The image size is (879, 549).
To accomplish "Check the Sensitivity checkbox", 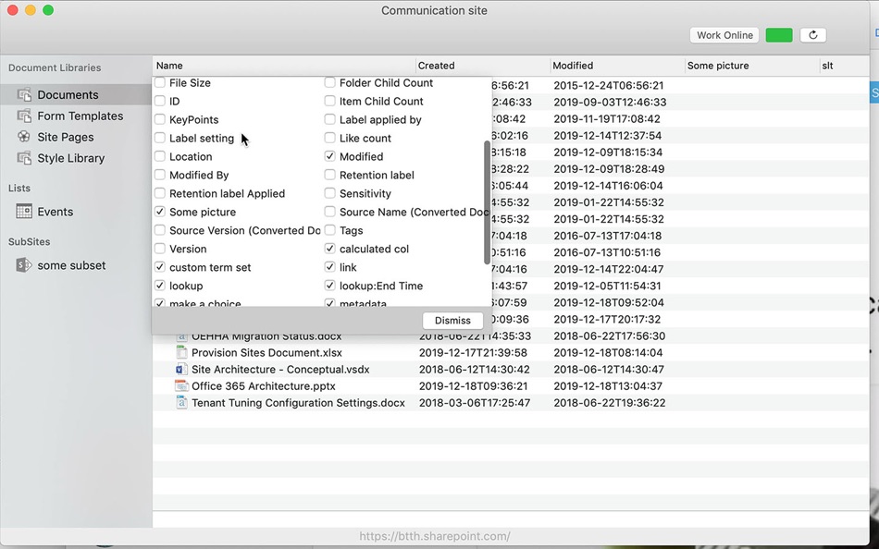I will point(329,193).
